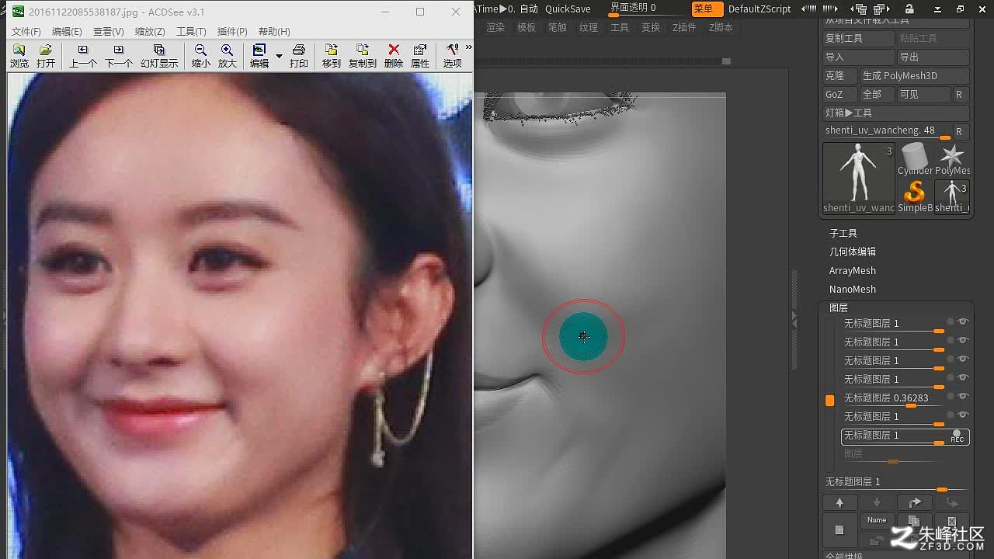Toggle REC on the selected 无标题图层 1
Screen dimensions: 994x559
pos(957,436)
